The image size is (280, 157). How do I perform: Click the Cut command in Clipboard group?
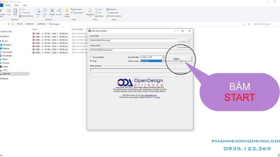(22, 9)
